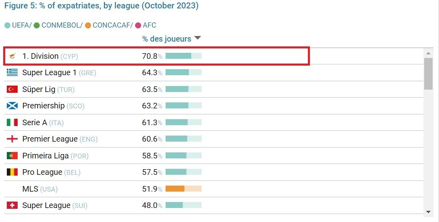Click the Scotland flag icon
The width and height of the screenshot is (439, 222).
click(12, 106)
